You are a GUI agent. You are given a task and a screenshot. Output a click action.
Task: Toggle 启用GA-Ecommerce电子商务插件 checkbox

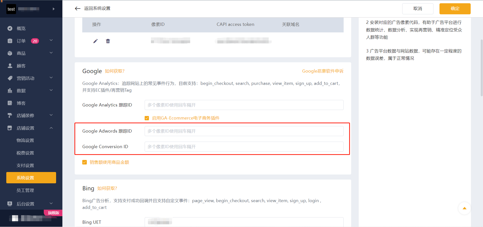(147, 118)
